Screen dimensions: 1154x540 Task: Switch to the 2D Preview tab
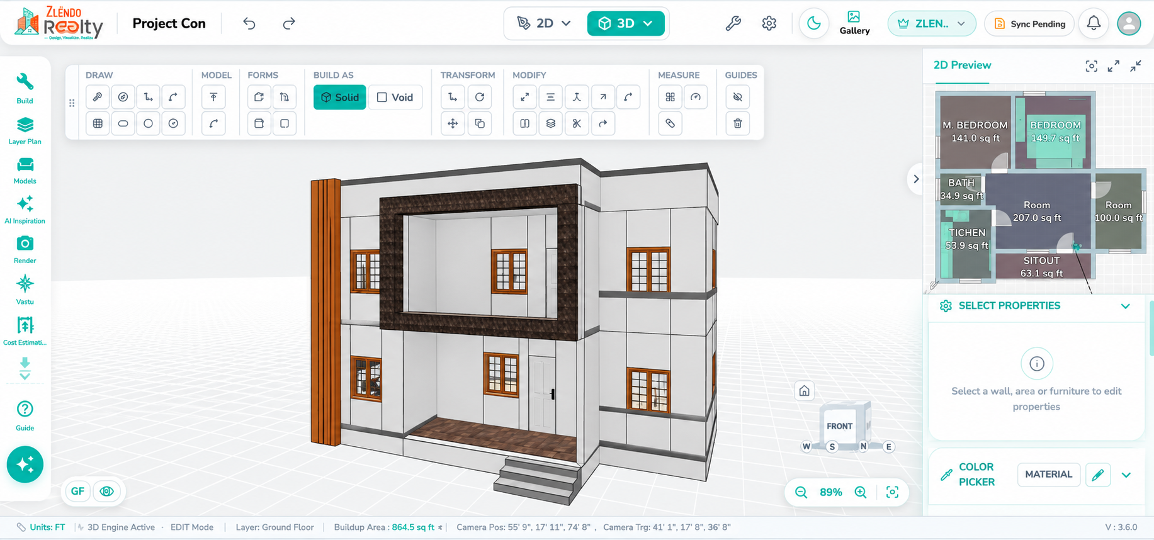pos(962,65)
